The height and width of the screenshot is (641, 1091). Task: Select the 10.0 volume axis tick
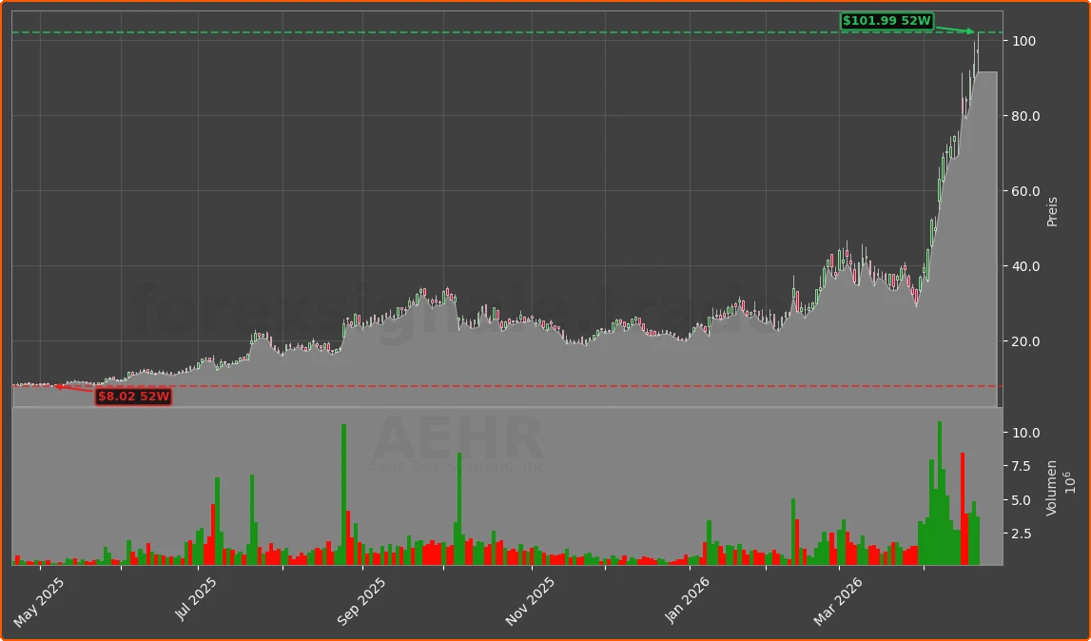pyautogui.click(x=1026, y=433)
